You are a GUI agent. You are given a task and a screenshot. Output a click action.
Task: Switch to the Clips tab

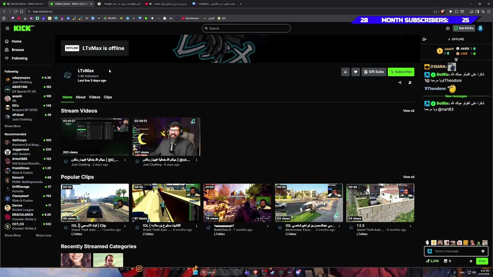tap(108, 97)
